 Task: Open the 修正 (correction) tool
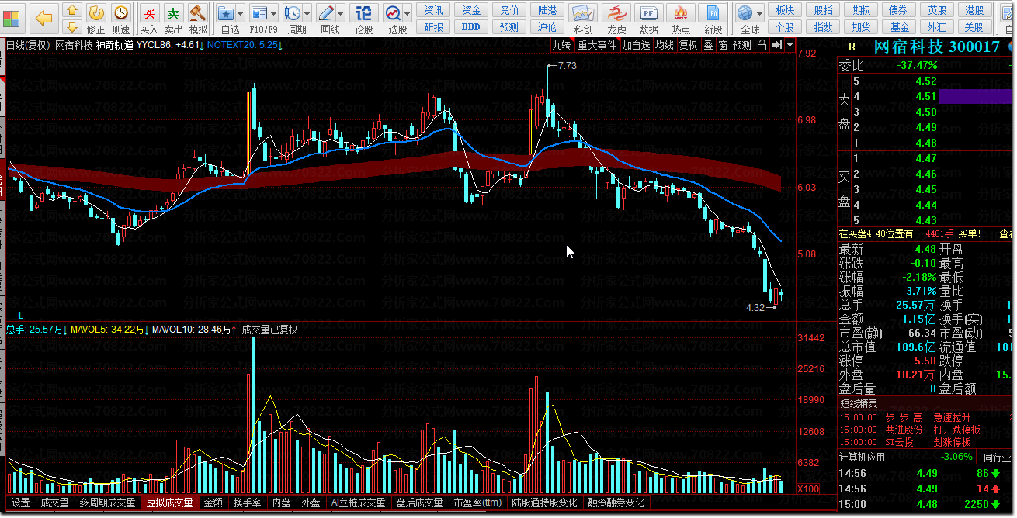tap(96, 19)
